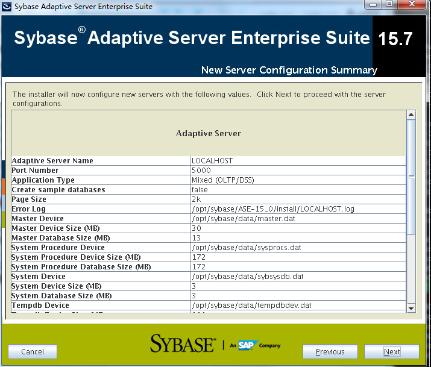
Task: Click the System Procedure Device label
Action: pyautogui.click(x=58, y=248)
